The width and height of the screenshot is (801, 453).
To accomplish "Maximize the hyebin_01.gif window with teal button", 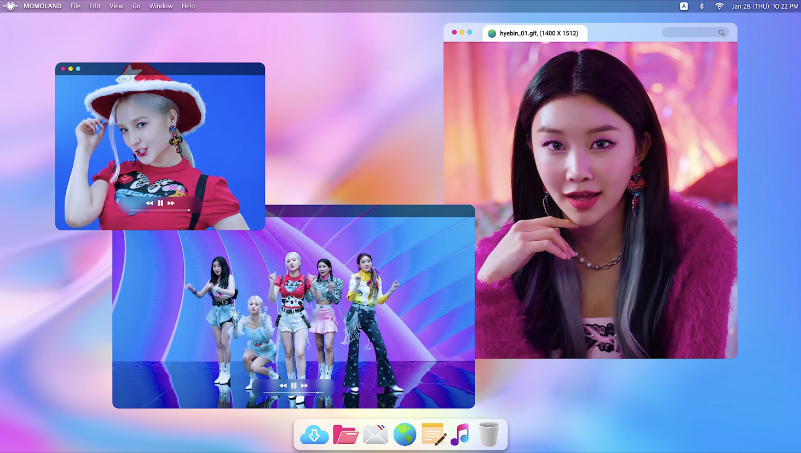I will click(470, 32).
